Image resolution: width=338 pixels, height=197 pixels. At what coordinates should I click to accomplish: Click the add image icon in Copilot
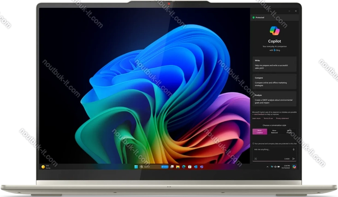click(x=255, y=159)
